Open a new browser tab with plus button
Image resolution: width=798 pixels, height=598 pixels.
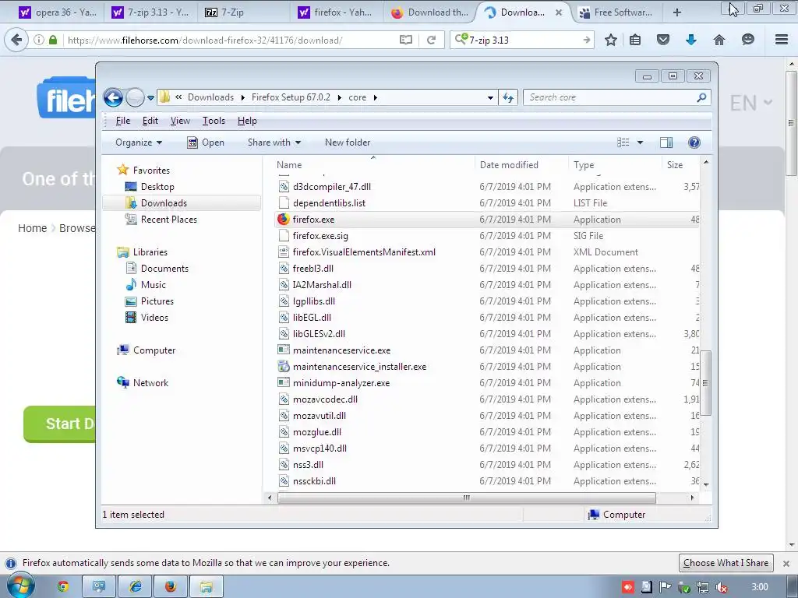click(x=677, y=12)
